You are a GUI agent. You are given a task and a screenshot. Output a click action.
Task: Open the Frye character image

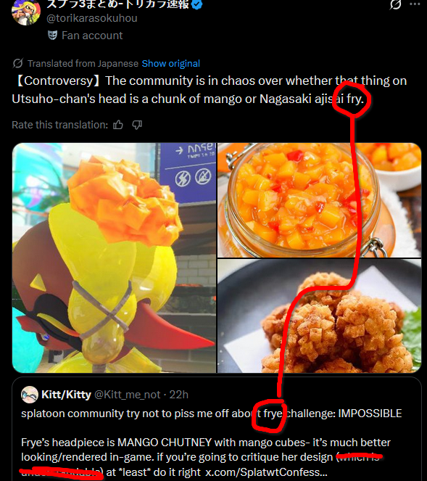pyautogui.click(x=114, y=258)
